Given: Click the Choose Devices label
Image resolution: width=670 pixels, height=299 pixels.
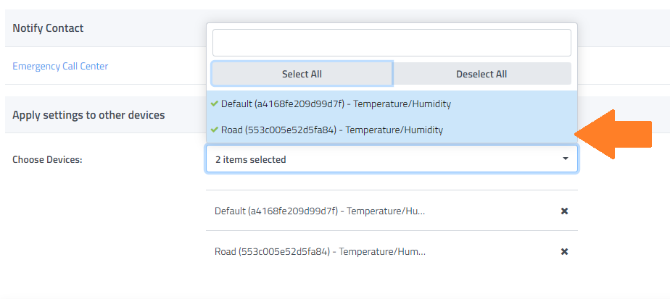Looking at the screenshot, I should [x=47, y=159].
